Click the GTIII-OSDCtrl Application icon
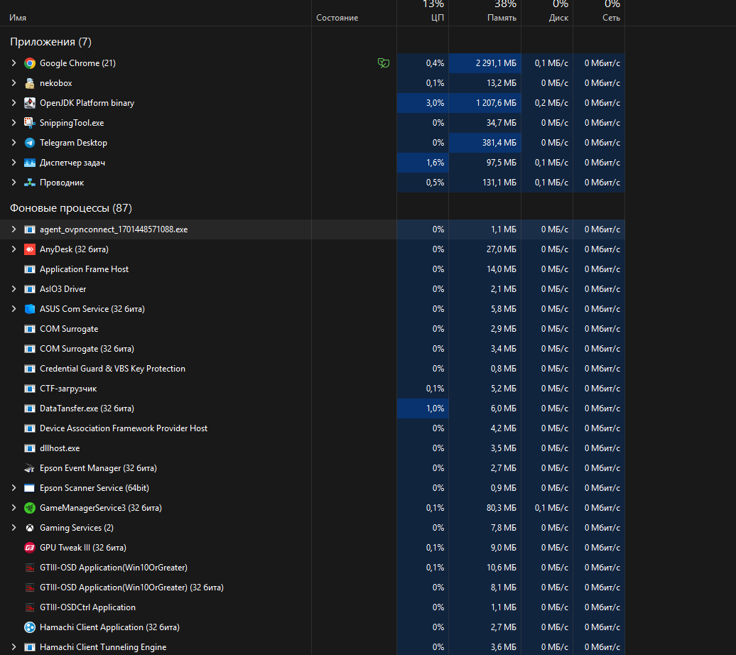Viewport: 736px width, 655px height. pos(30,607)
